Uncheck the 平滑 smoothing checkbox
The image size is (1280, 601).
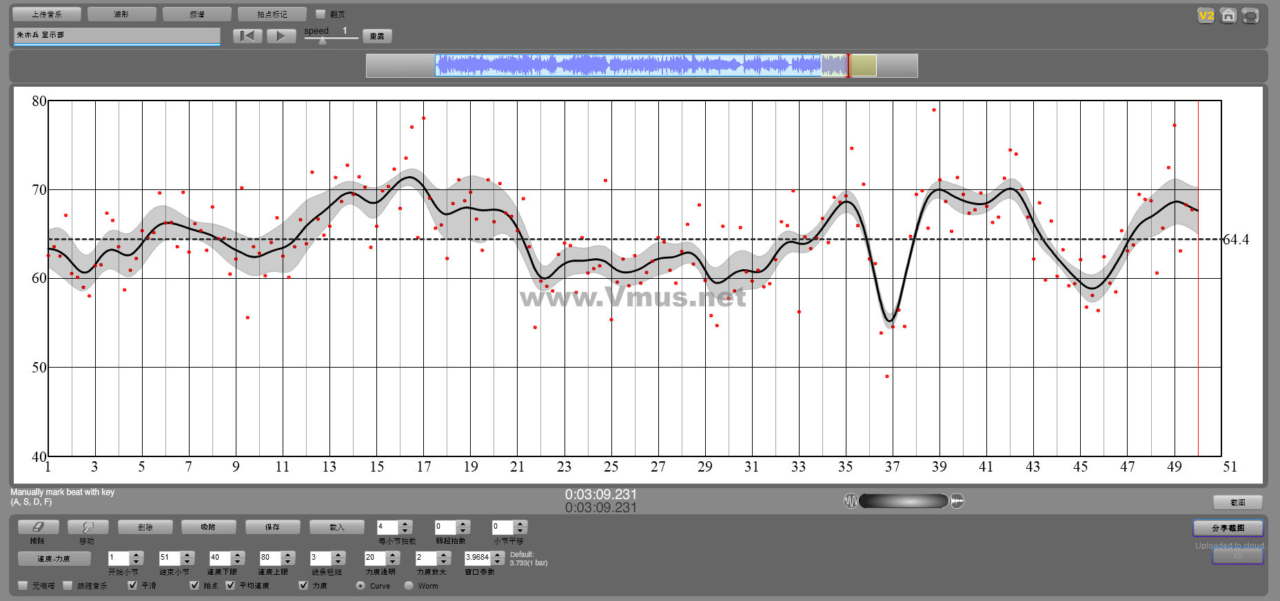[x=132, y=585]
